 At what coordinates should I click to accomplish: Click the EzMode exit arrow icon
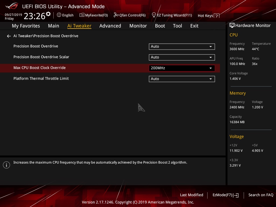236,195
